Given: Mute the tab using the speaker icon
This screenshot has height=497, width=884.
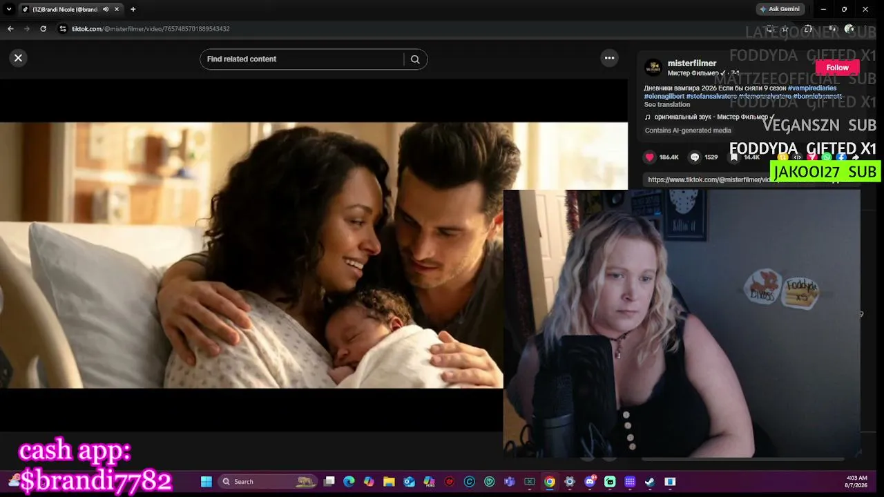Looking at the screenshot, I should (106, 10).
